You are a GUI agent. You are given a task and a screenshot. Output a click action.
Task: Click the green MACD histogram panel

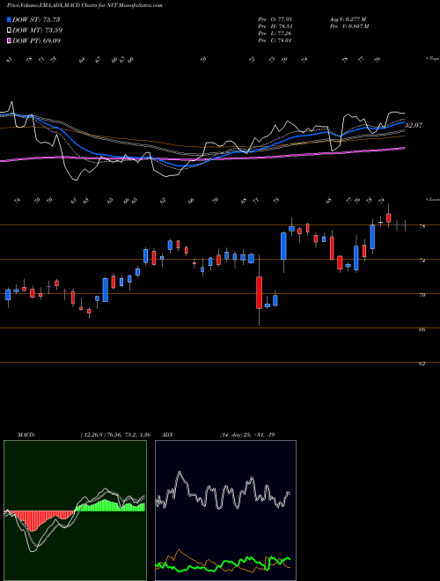point(75,511)
